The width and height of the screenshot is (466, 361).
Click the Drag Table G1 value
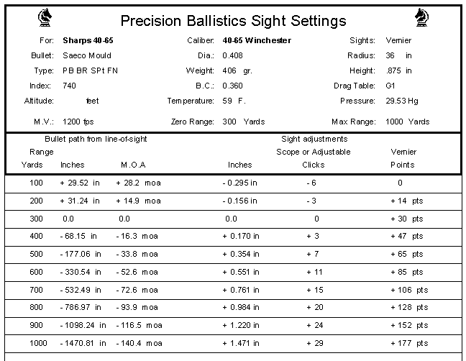(x=390, y=86)
